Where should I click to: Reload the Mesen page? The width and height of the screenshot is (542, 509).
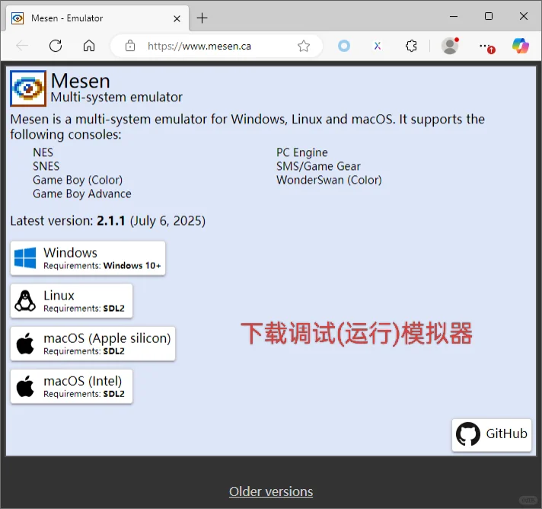tap(56, 46)
